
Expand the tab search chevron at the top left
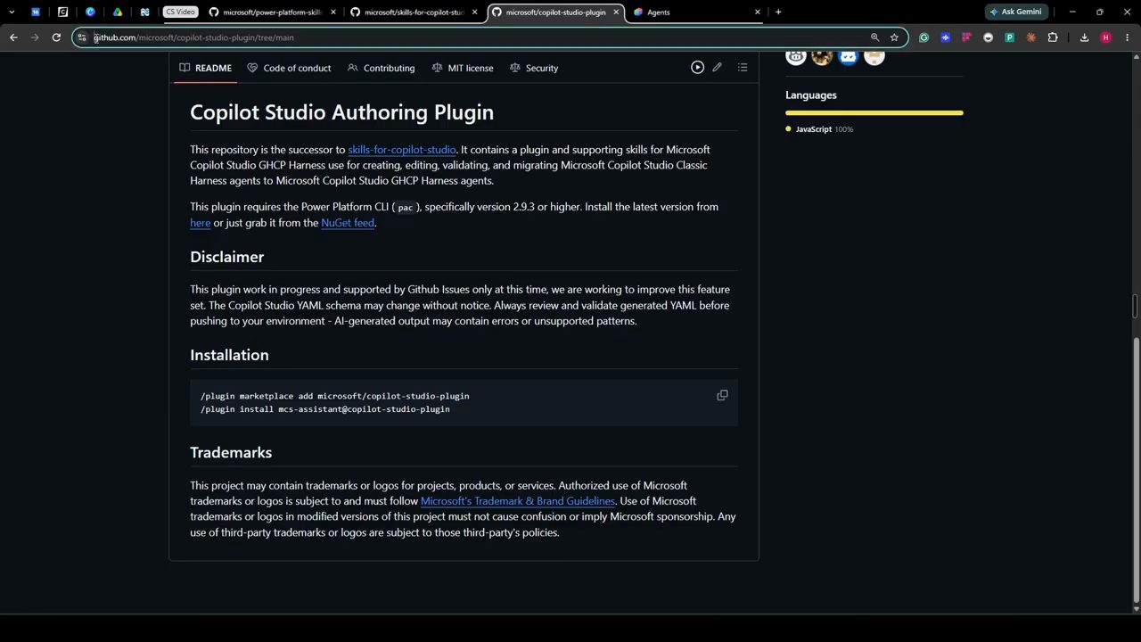click(x=12, y=12)
